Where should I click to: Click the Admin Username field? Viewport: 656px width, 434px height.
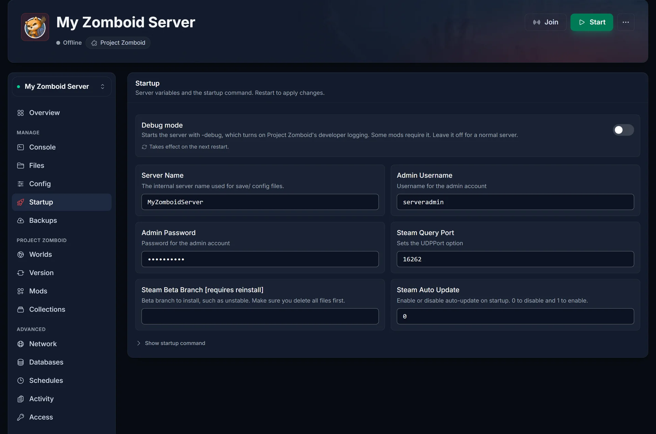click(x=515, y=202)
